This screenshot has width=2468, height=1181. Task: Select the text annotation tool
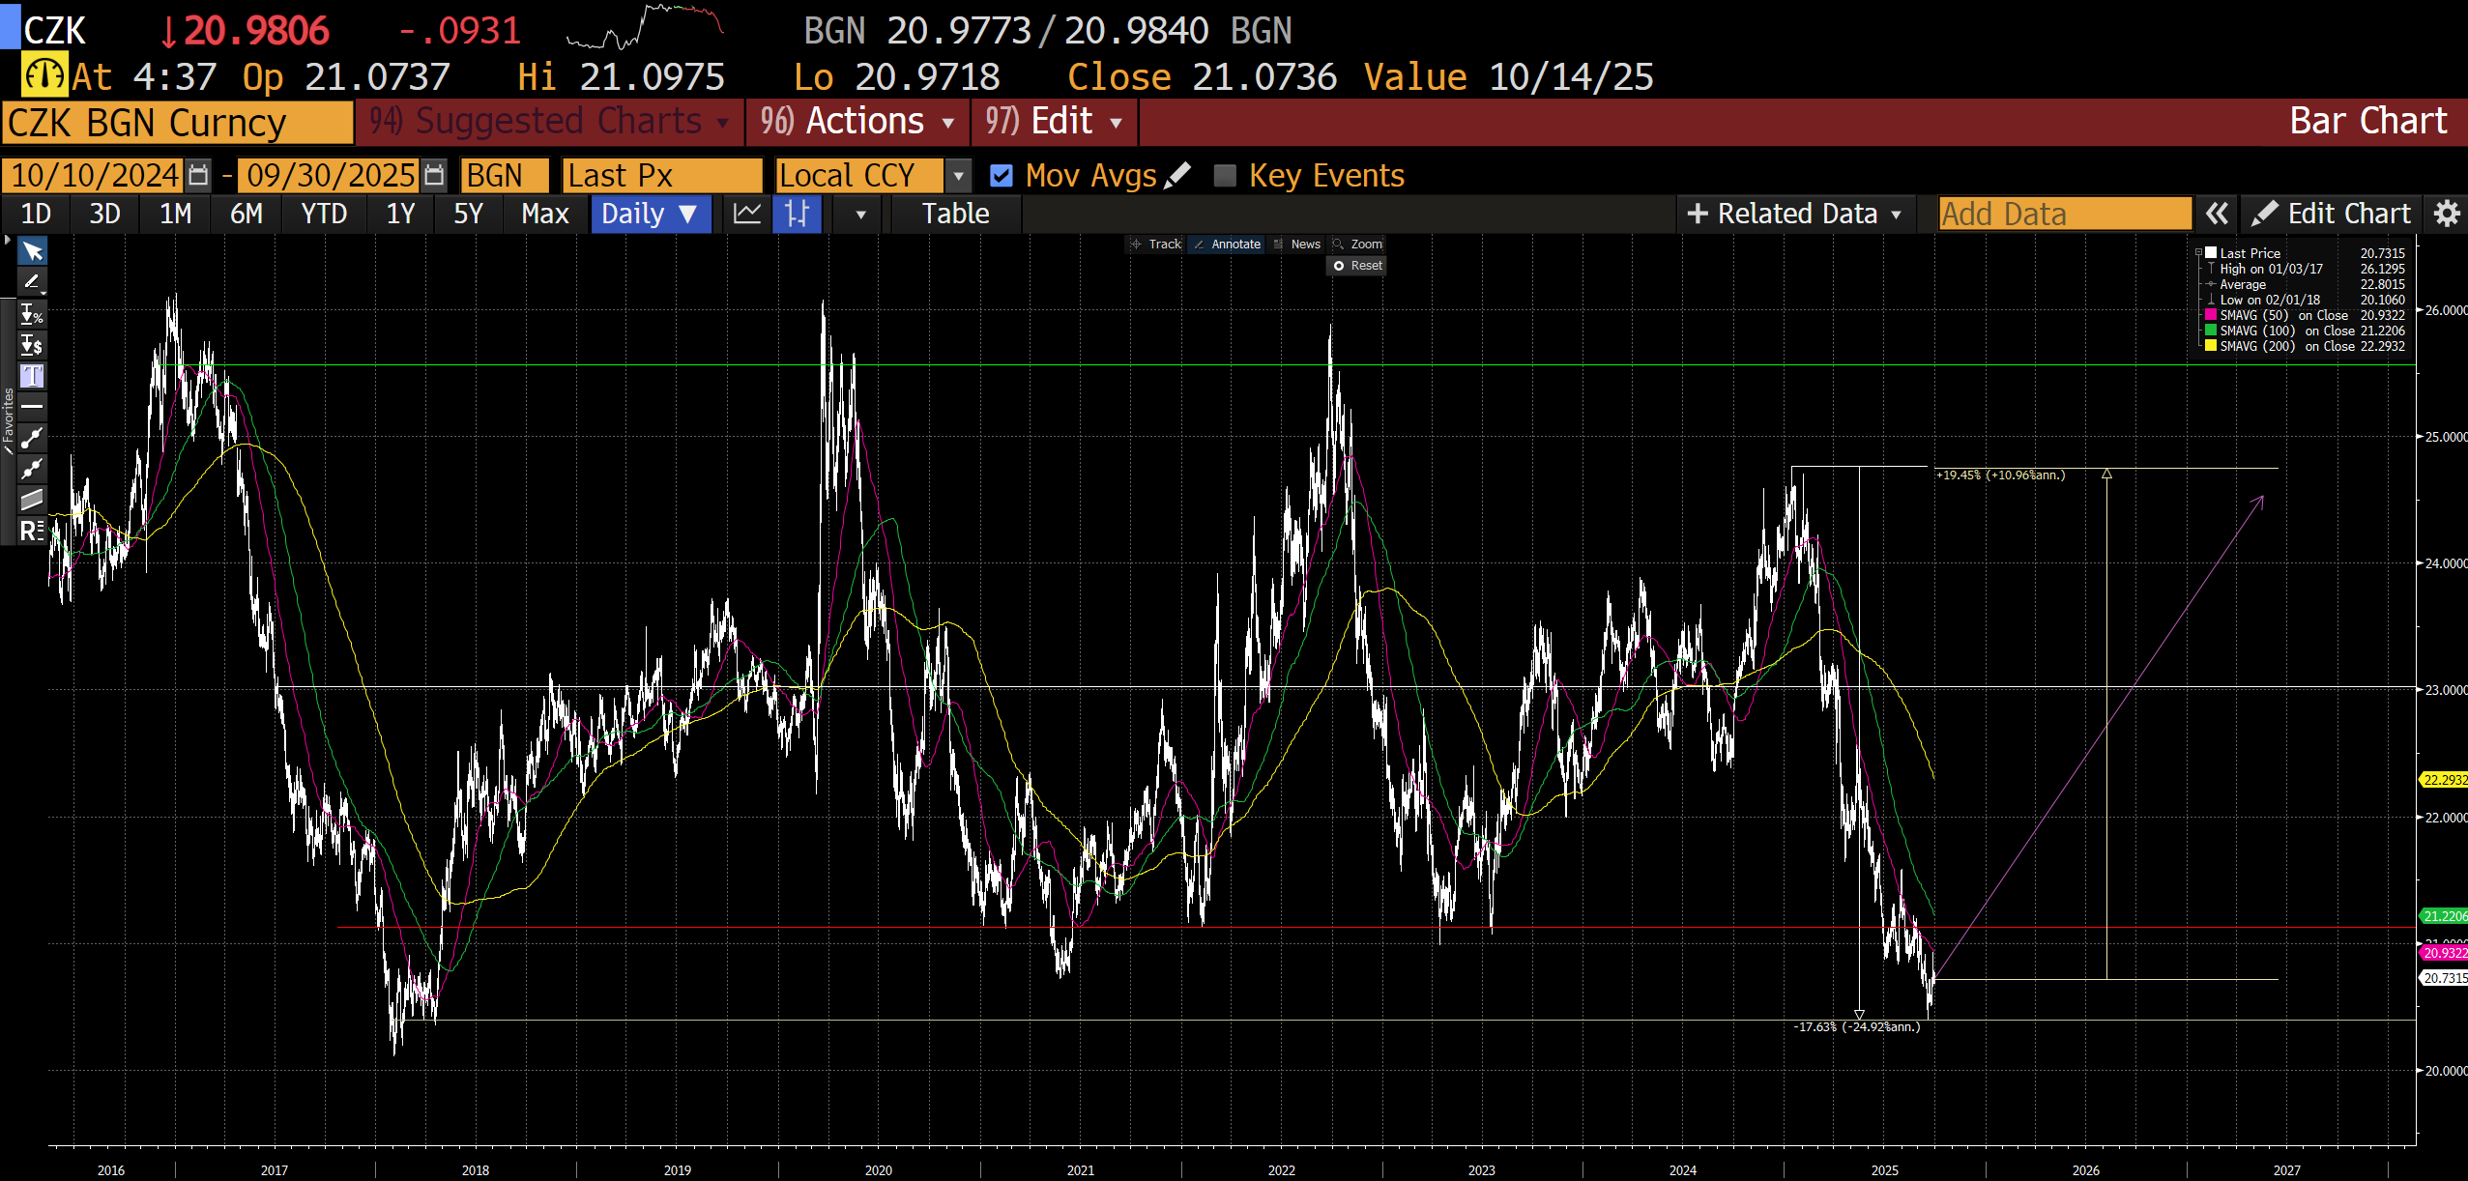(32, 376)
